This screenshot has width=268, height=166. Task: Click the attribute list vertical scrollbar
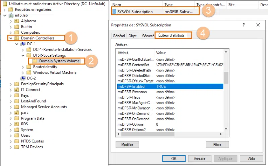pos(226,100)
